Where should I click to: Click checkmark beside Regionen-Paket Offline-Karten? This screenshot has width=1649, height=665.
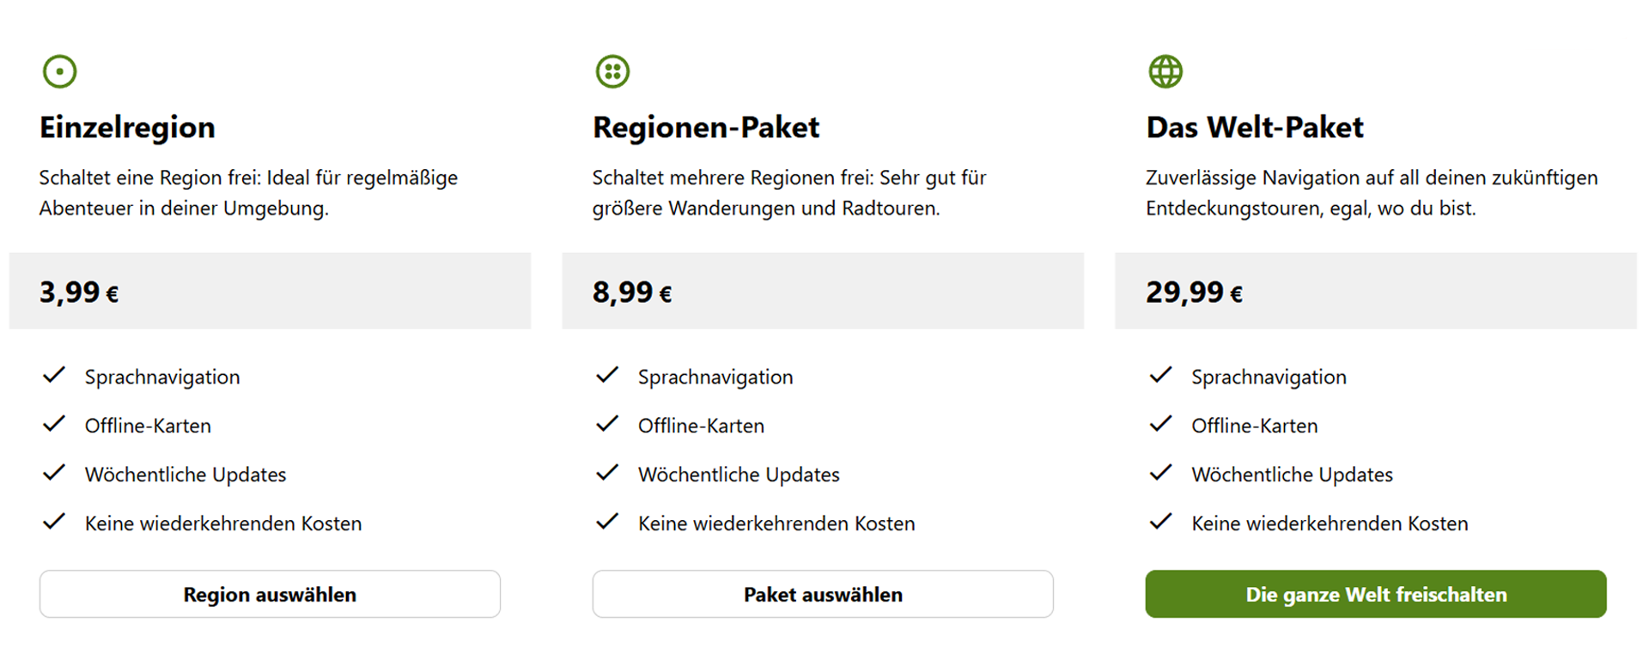pos(607,424)
